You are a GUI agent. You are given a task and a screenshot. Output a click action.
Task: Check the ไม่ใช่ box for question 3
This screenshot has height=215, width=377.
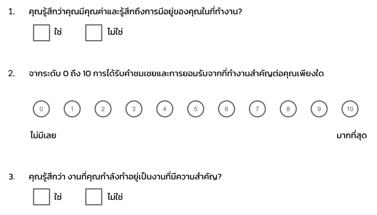[x=94, y=197]
